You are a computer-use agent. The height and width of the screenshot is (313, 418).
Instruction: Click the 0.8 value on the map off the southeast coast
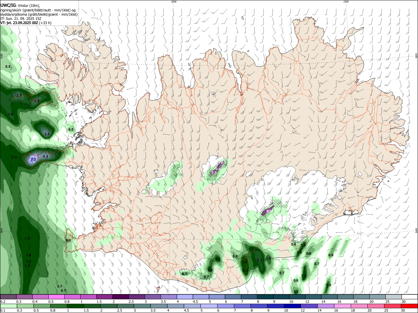click(x=331, y=255)
